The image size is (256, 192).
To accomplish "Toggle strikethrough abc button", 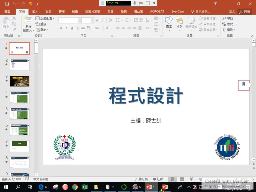I will tap(83, 28).
